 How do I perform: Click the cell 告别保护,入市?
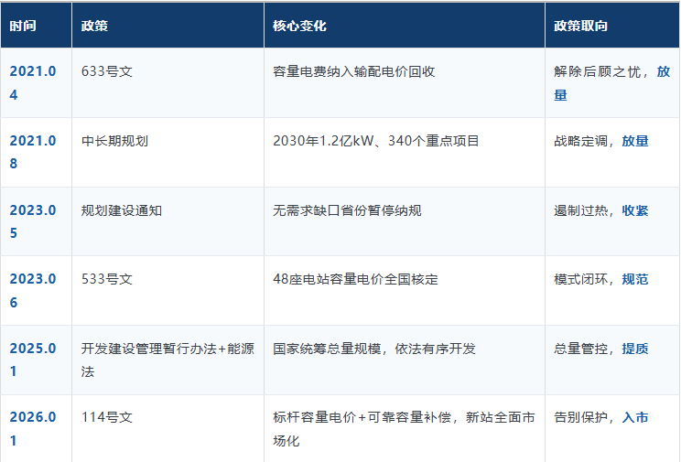(612, 428)
